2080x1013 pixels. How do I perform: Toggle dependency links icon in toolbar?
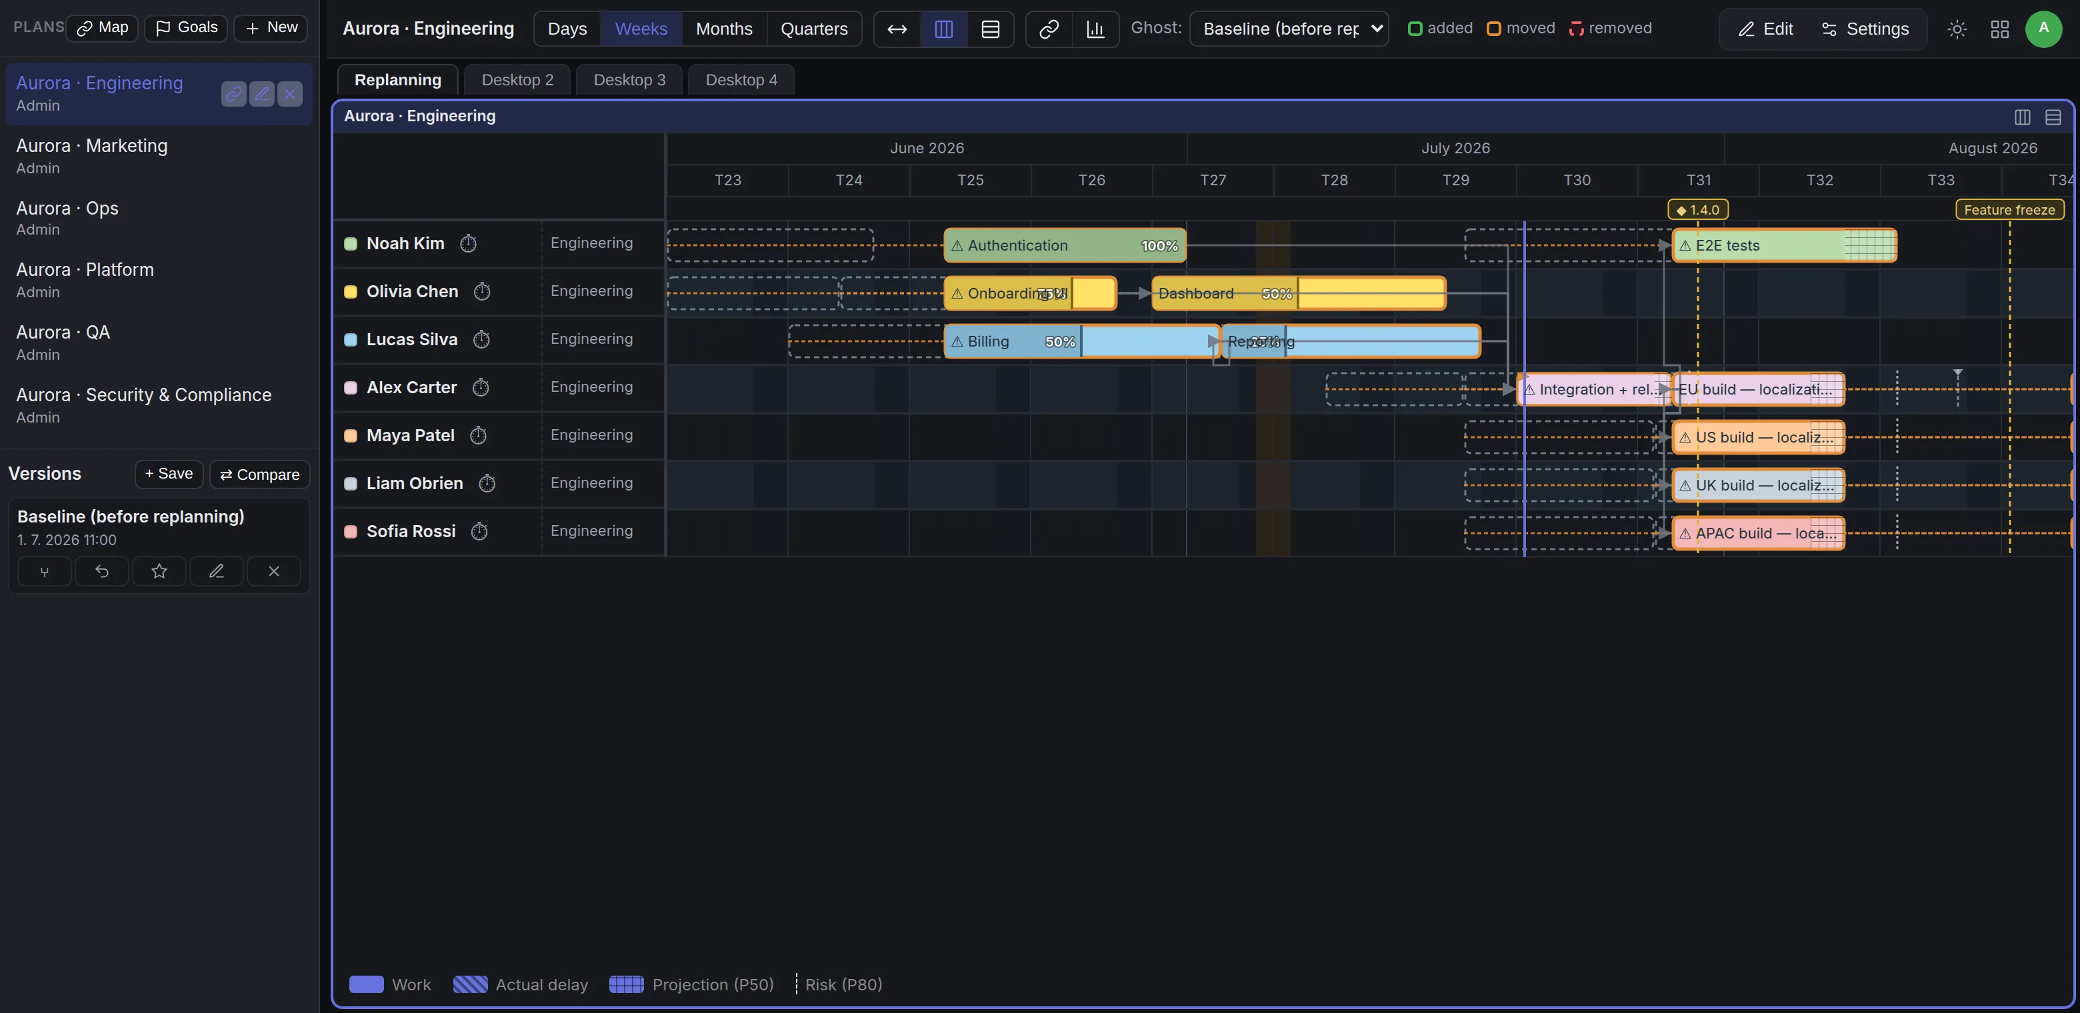pos(1049,29)
